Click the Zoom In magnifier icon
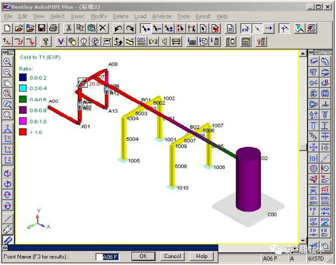 (x=7, y=62)
